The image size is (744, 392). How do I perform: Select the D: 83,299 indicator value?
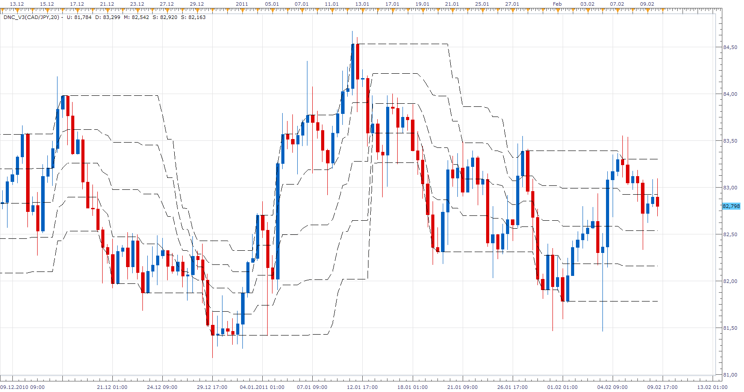point(107,17)
